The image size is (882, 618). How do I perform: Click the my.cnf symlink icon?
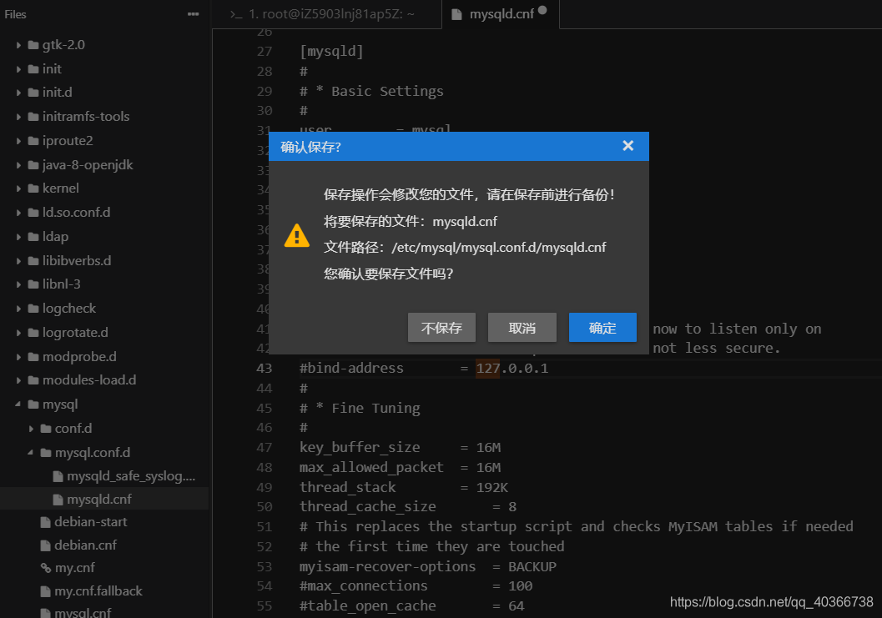point(46,569)
